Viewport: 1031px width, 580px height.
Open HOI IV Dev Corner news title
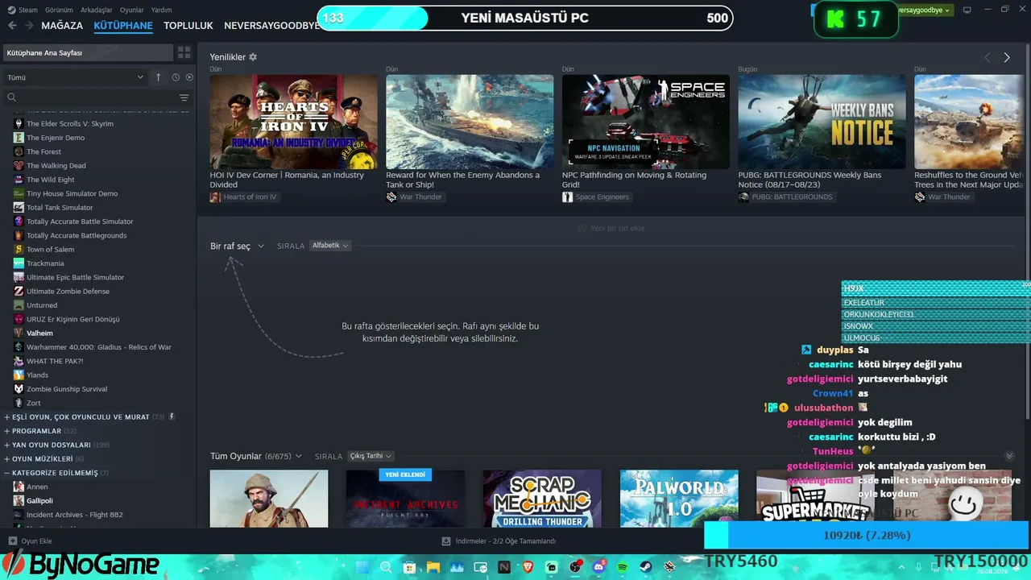click(287, 180)
